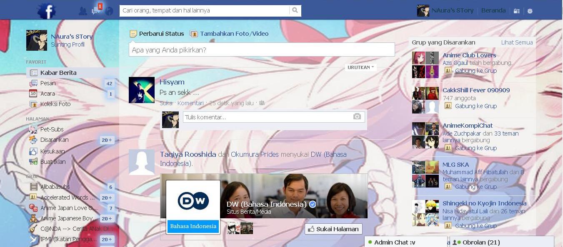Open Muhammad Afif Hibatullah profile link

[x=475, y=172]
